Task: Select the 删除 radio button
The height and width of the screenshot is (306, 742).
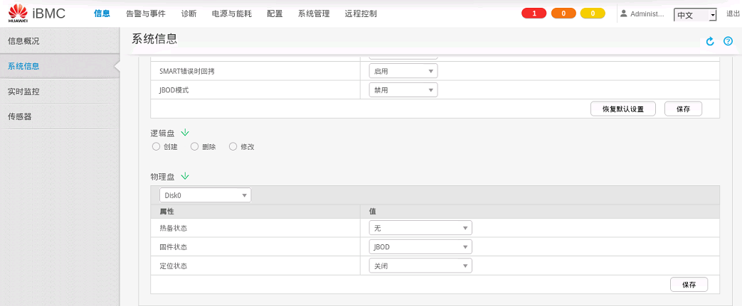Action: (x=194, y=147)
